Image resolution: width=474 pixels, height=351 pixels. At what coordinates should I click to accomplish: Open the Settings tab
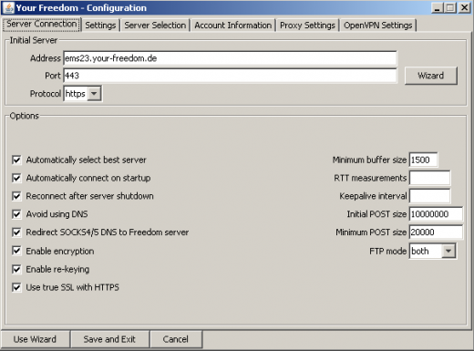(100, 26)
